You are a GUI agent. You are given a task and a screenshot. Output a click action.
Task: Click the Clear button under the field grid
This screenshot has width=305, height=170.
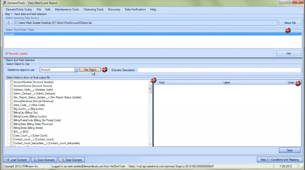coord(290,150)
